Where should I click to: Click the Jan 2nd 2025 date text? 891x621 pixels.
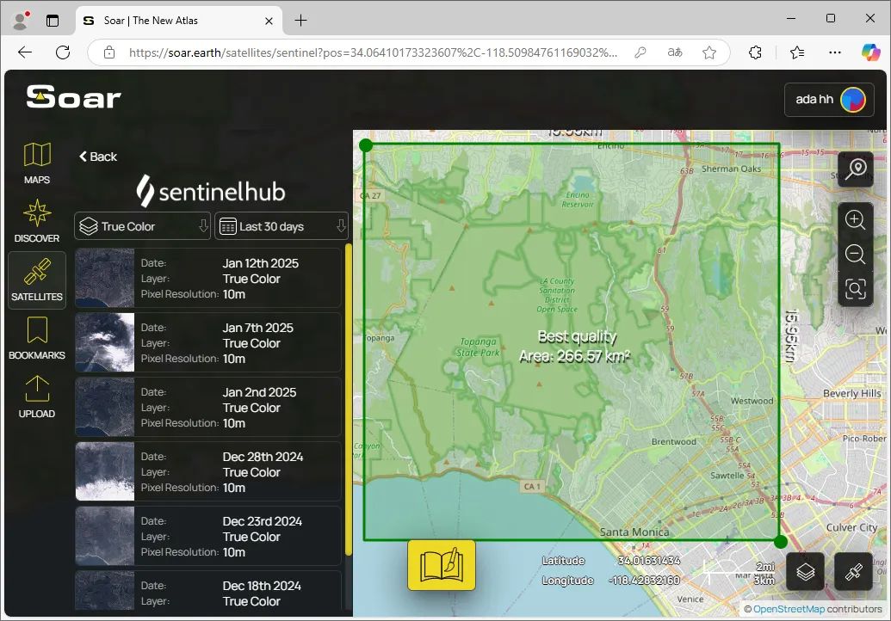(259, 392)
